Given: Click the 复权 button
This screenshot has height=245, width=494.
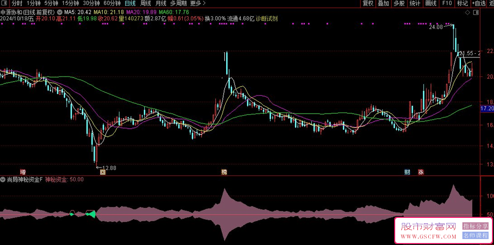Looking at the screenshot, I should tap(368, 3).
